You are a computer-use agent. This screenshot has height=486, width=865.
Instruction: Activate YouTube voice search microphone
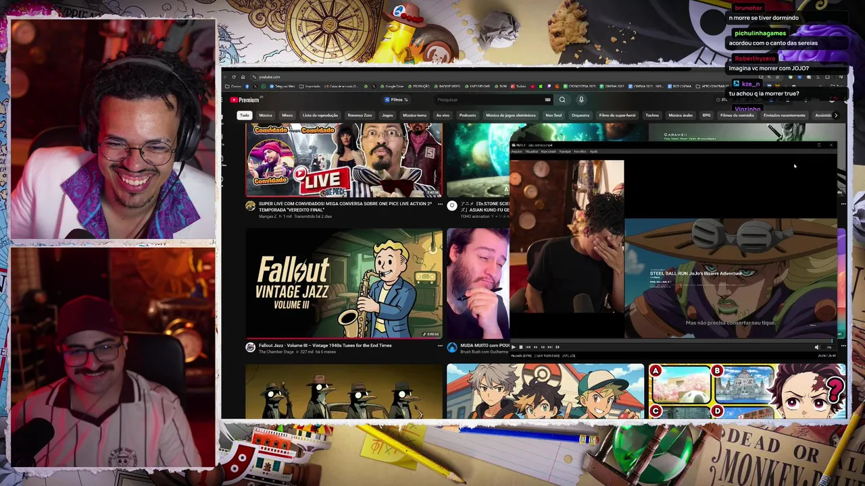click(581, 100)
